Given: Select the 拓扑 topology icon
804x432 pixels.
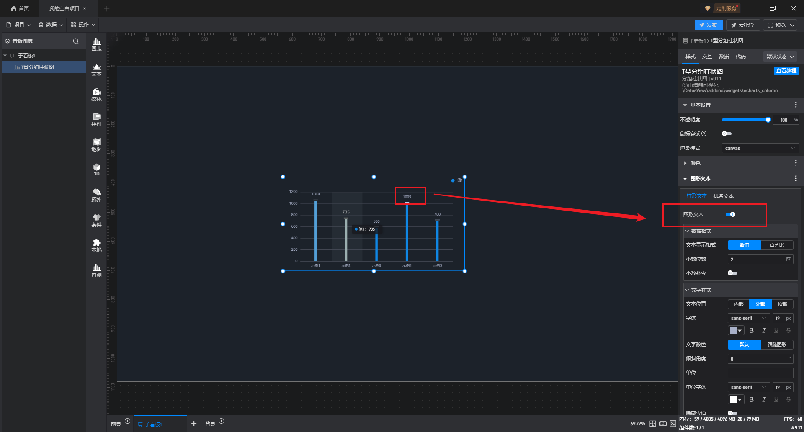Looking at the screenshot, I should tap(96, 195).
